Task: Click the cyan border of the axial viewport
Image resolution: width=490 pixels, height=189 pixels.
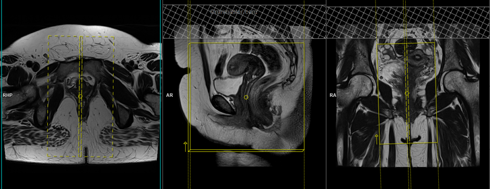Action: tap(1, 94)
